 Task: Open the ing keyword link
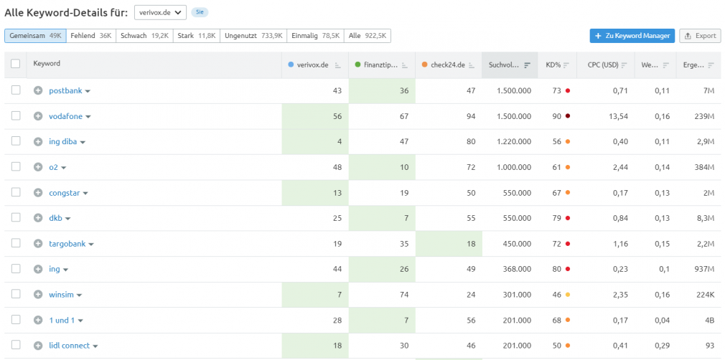55,269
